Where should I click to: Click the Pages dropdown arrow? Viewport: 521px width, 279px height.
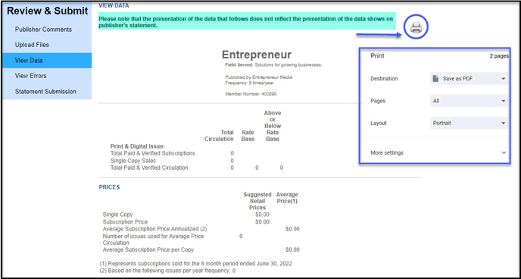tap(504, 101)
